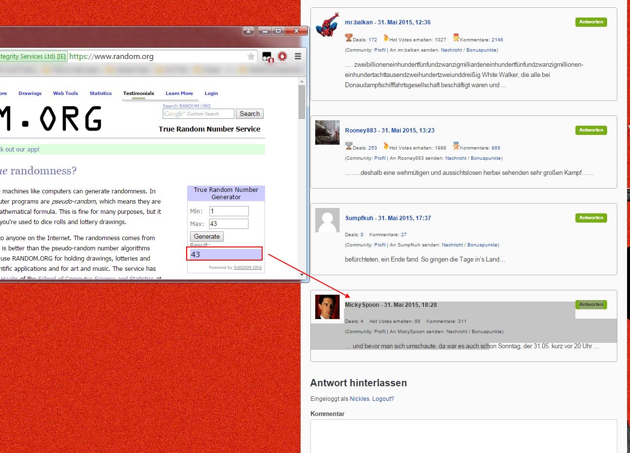Open the Statistics menu item
630x453 pixels.
click(100, 94)
